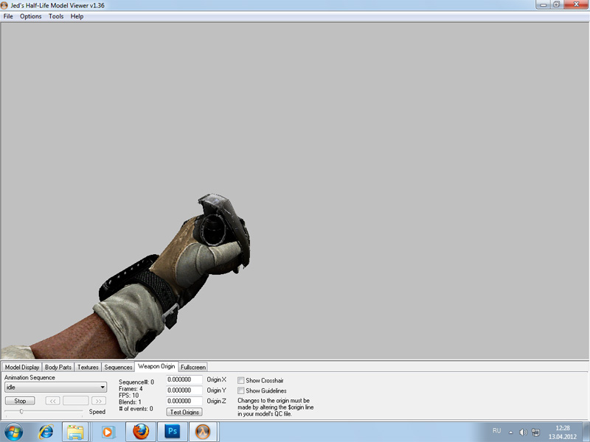Open the Tools menu
This screenshot has width=590, height=442.
tap(56, 16)
